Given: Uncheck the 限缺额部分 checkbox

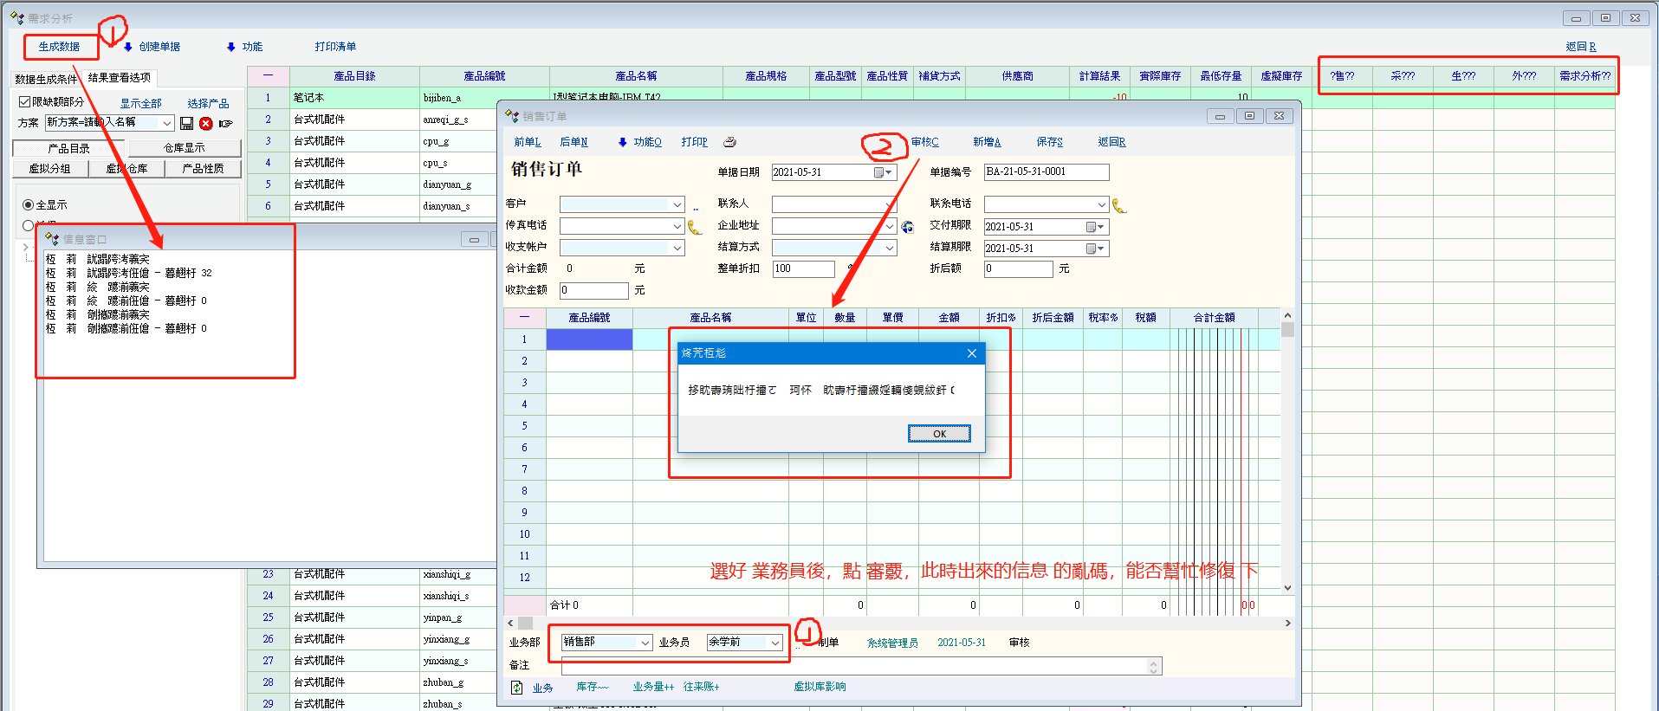Looking at the screenshot, I should (25, 102).
